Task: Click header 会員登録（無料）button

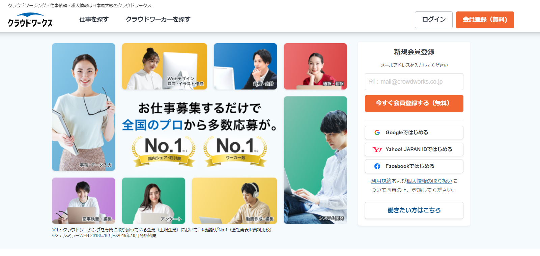Action: point(485,20)
